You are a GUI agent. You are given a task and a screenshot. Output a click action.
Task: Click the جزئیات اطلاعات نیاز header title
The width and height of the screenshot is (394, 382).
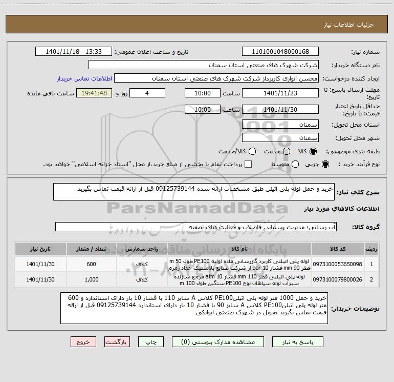click(349, 25)
